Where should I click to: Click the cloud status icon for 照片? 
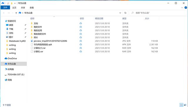81,38
